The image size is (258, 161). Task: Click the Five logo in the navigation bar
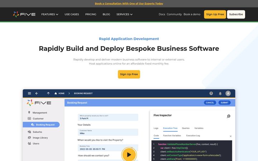(x=24, y=14)
